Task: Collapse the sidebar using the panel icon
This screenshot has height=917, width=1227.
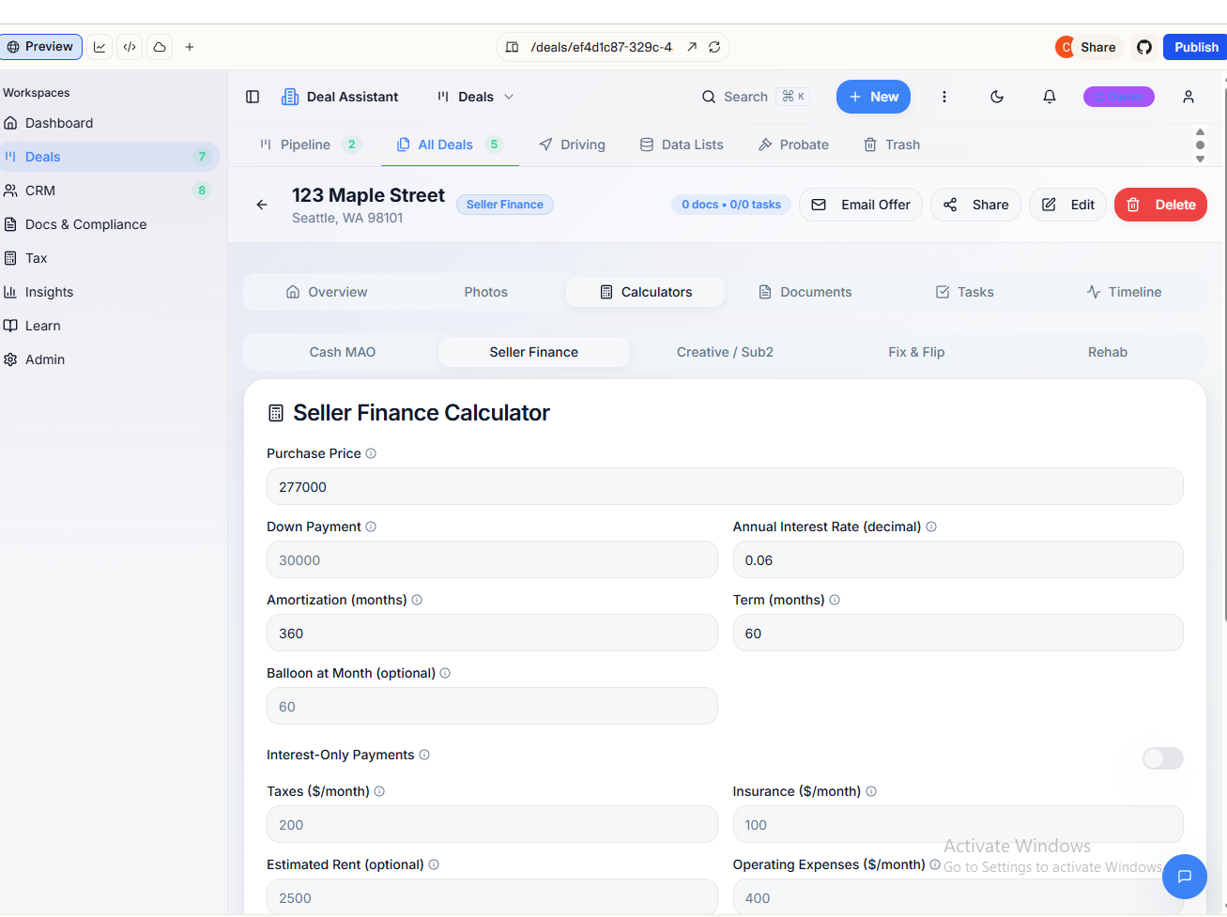Action: (252, 96)
